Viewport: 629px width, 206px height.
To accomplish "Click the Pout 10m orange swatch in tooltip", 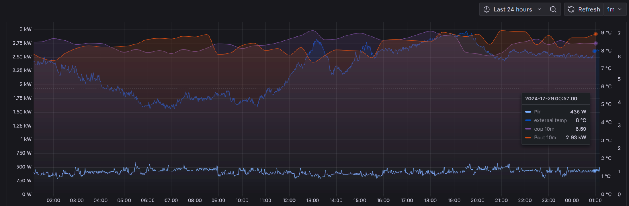I will tap(528, 138).
